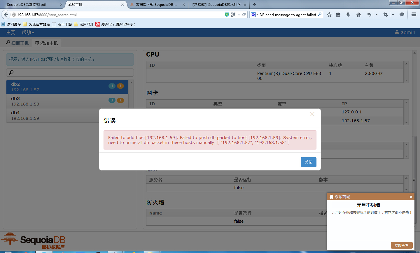Open the downloads arrow icon
420x253 pixels.
348,15
